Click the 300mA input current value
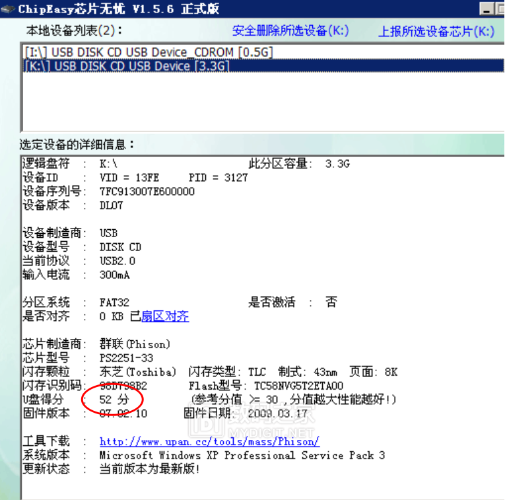 [x=114, y=275]
